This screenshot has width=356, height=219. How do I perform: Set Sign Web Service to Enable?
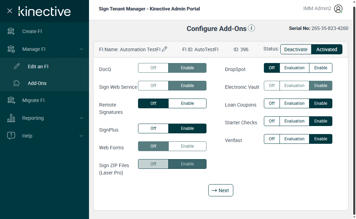pyautogui.click(x=187, y=86)
